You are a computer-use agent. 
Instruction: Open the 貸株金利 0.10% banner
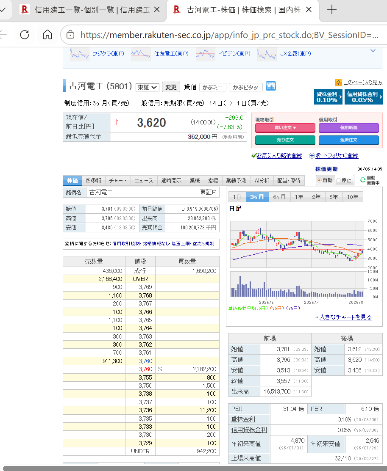click(x=328, y=97)
